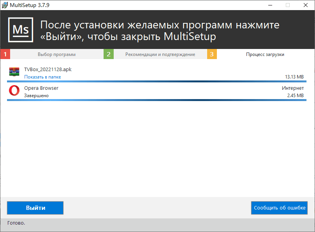Click the progress bar under TVBox_20221128.apk
The image size is (315, 232).
coord(156,82)
